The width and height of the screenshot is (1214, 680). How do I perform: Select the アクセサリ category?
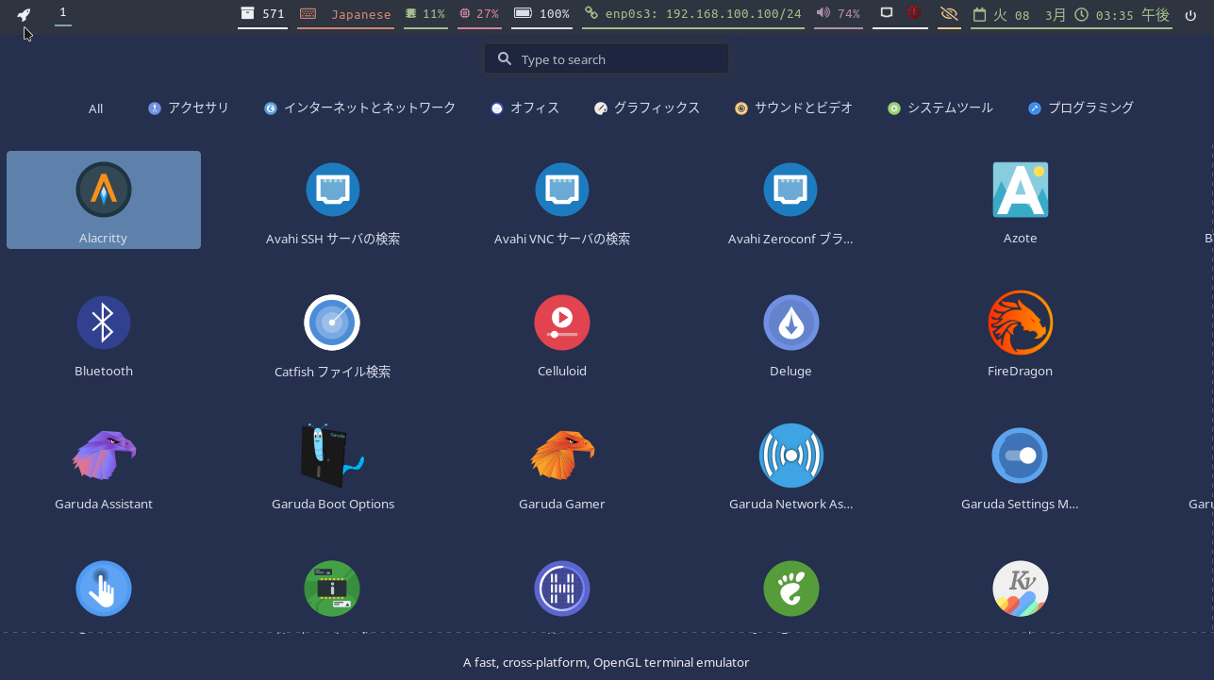189,108
